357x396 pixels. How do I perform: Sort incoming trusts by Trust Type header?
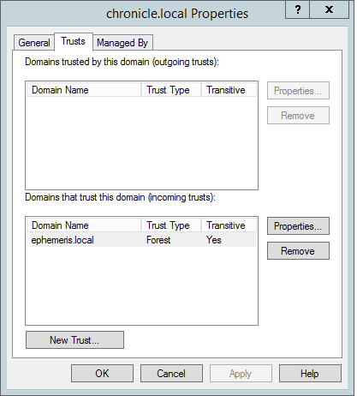171,225
